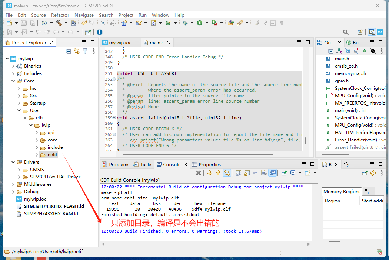The image size is (389, 260).
Task: Open the dropdown arrow beside the Run button
Action: (207, 23)
